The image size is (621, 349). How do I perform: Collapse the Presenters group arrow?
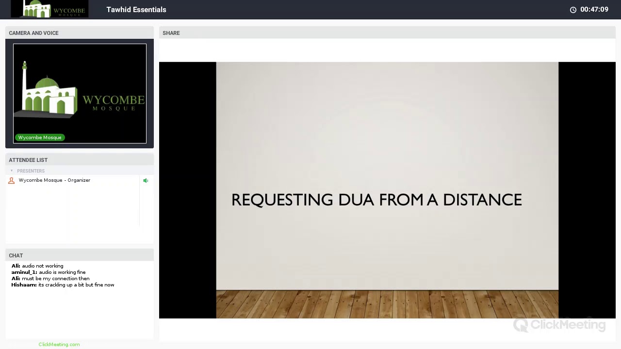(x=12, y=171)
